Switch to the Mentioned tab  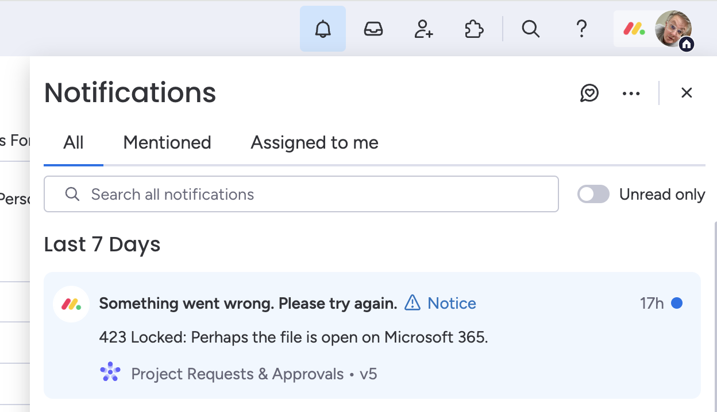pyautogui.click(x=167, y=142)
